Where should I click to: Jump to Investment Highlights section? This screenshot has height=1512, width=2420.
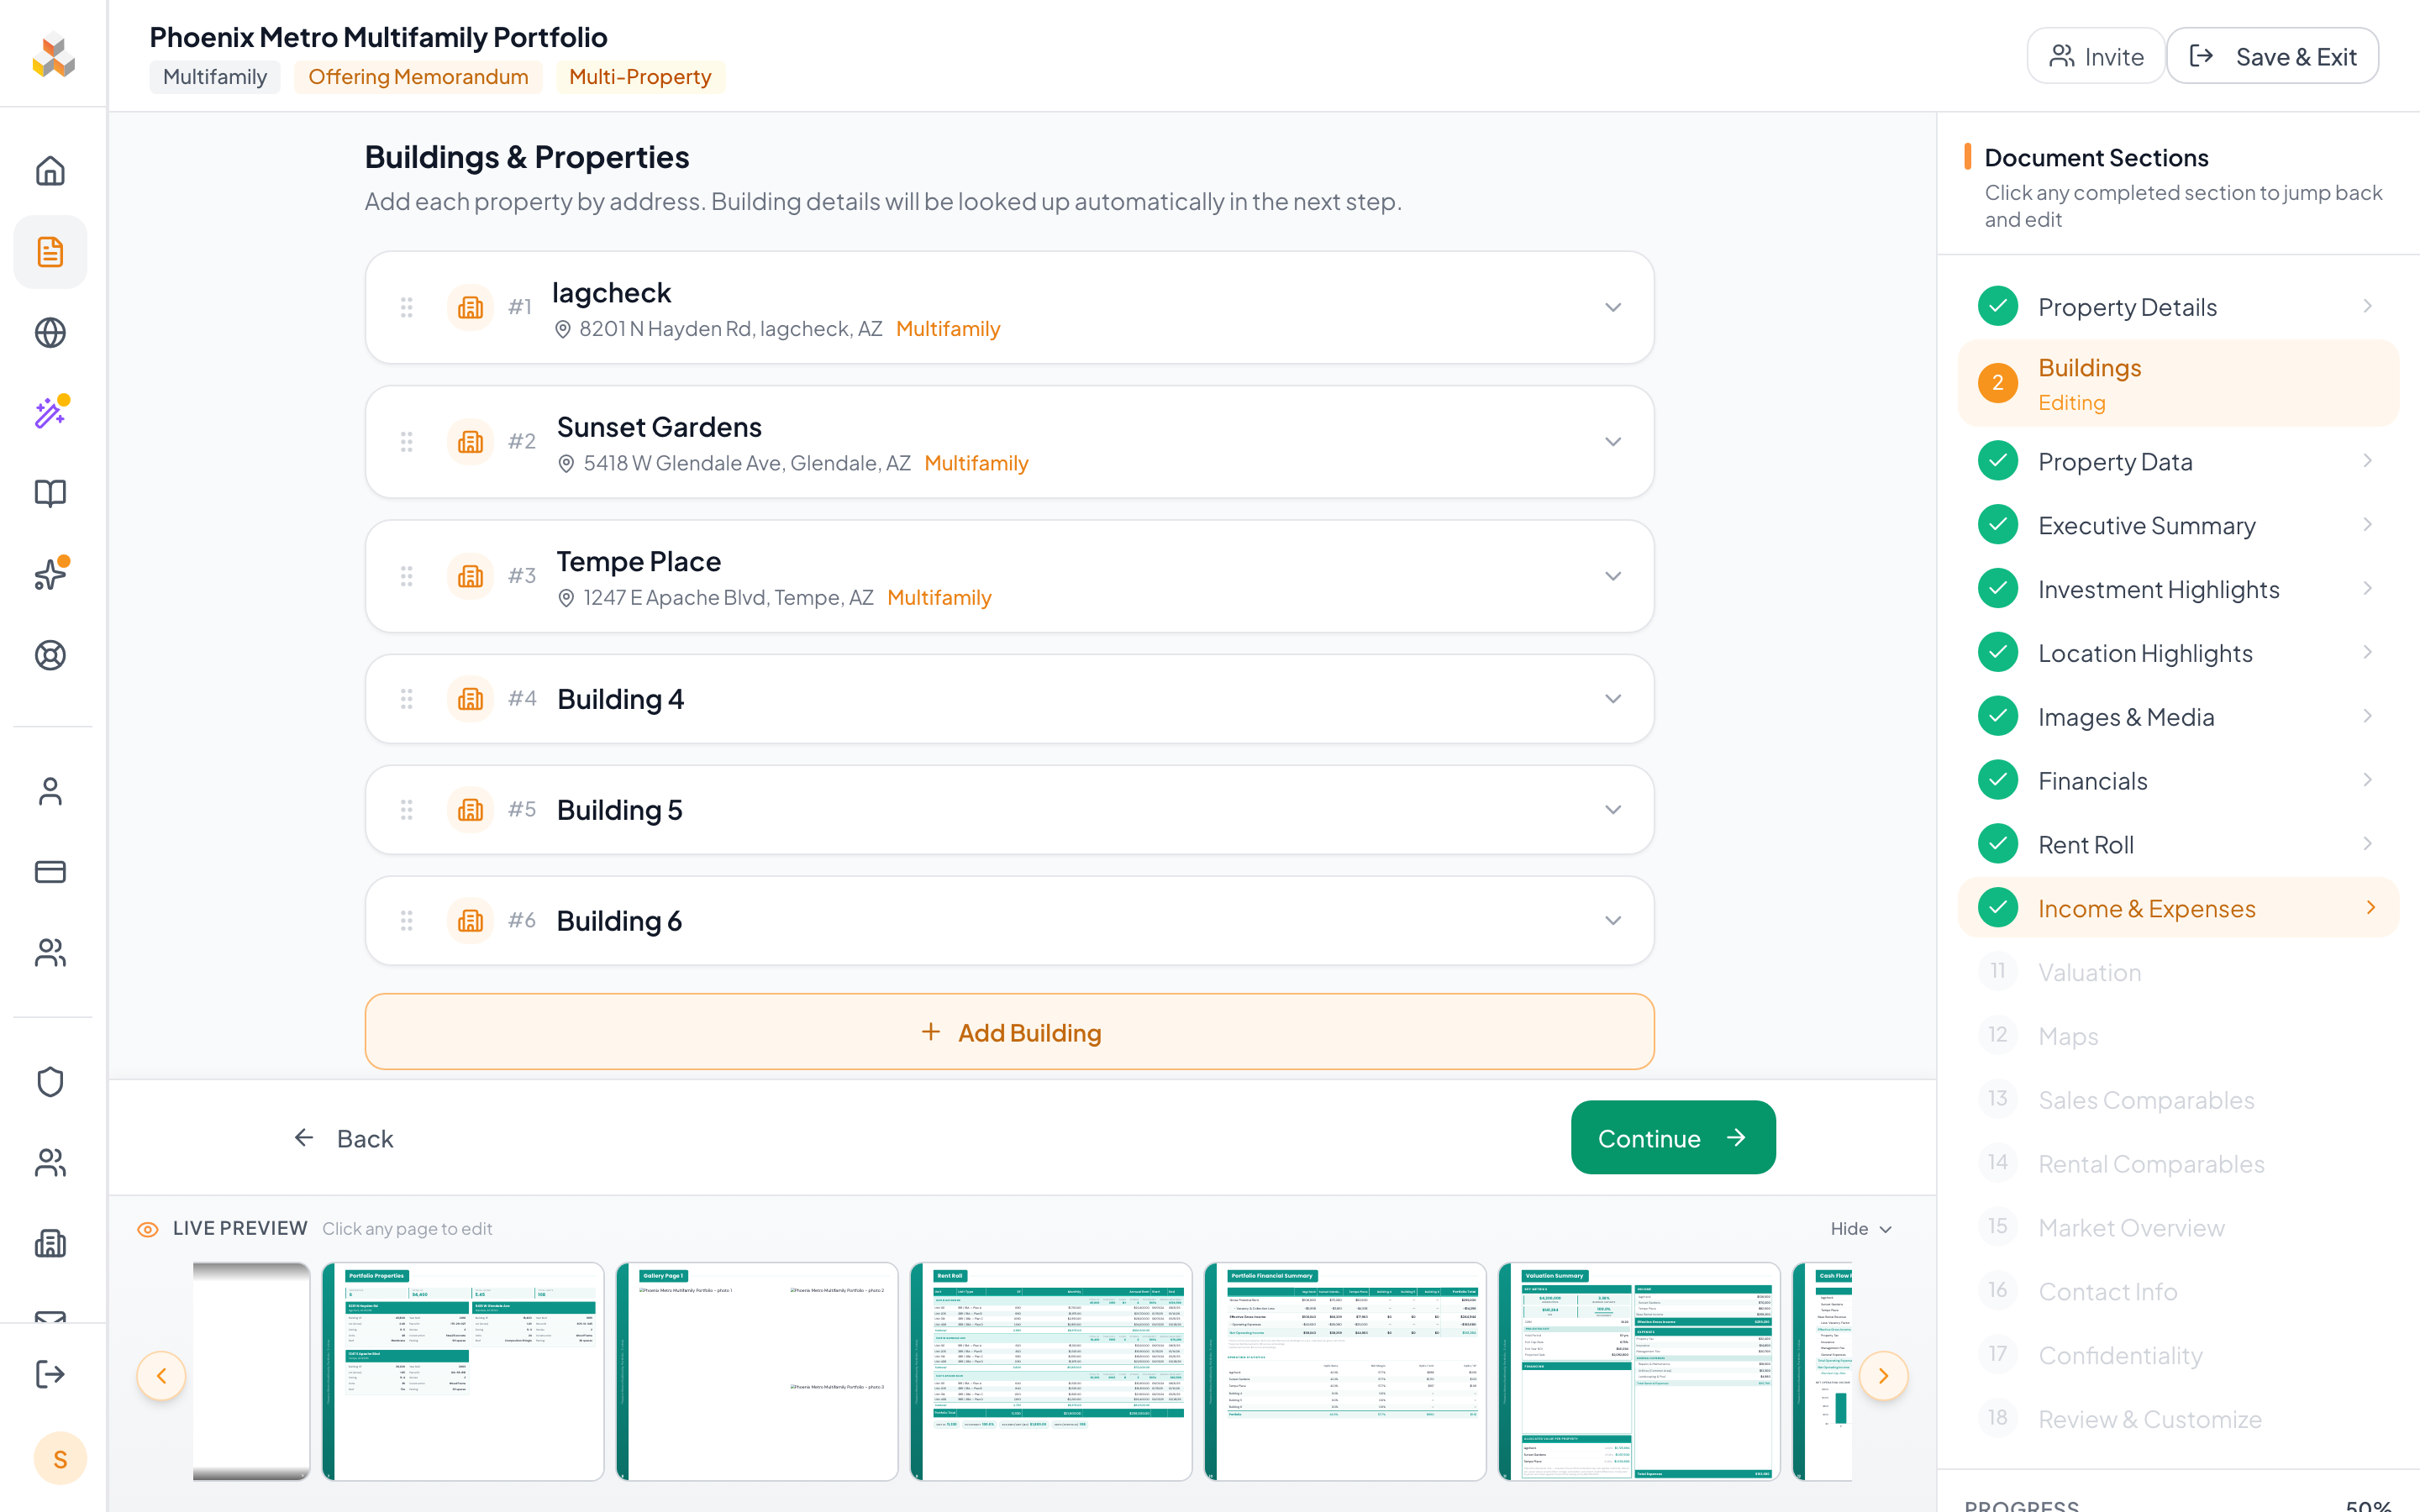click(2178, 589)
